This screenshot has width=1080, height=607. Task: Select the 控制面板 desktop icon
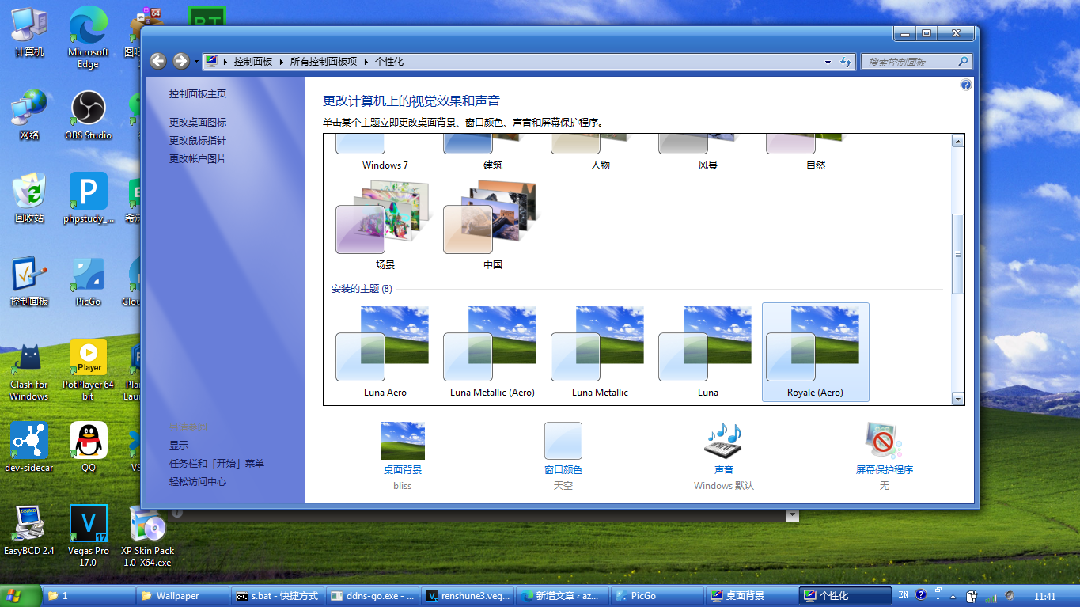click(x=29, y=282)
